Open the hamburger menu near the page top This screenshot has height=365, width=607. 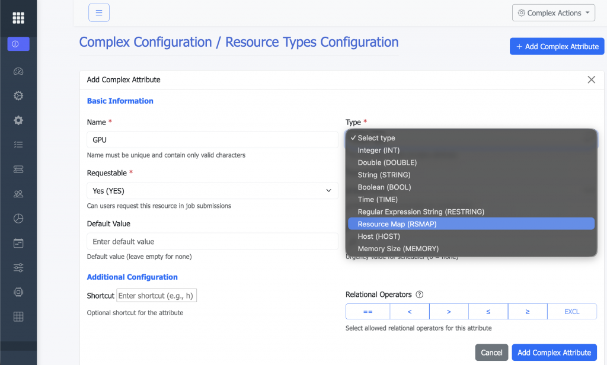click(x=98, y=12)
